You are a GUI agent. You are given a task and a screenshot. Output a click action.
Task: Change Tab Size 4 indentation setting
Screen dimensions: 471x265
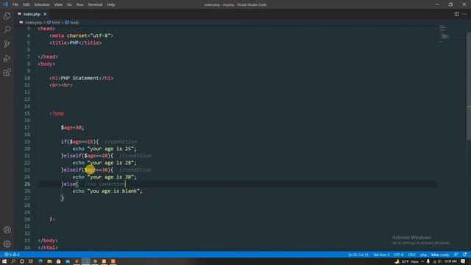click(x=381, y=255)
